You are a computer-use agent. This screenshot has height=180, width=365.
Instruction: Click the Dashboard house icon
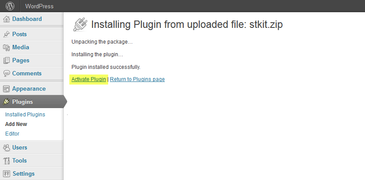[x=7, y=19]
